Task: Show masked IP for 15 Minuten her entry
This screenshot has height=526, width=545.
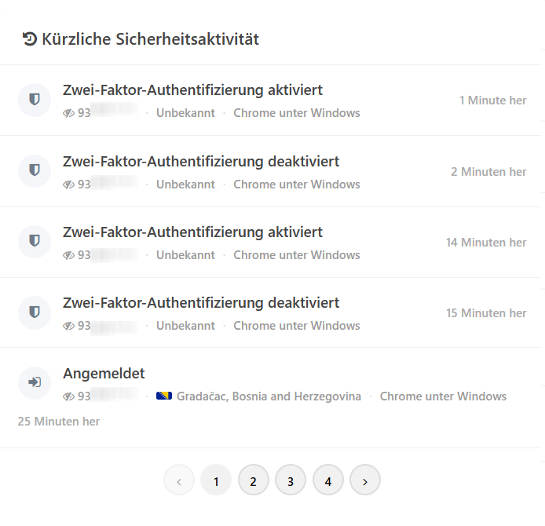Action: (68, 326)
